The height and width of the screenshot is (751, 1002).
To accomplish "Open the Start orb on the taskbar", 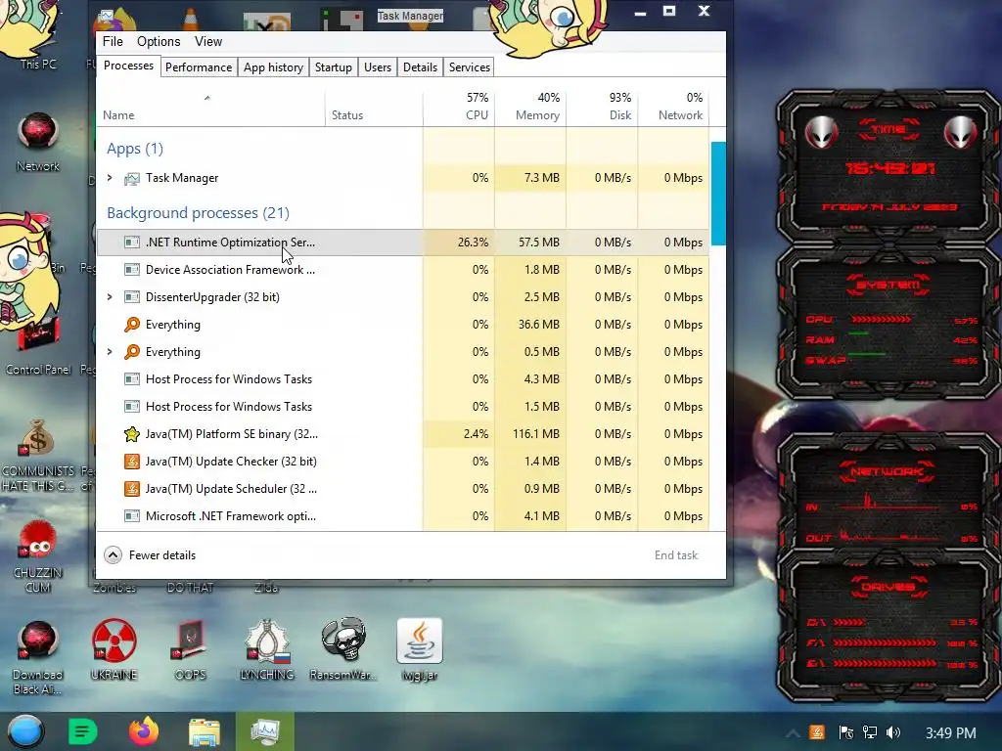I will coord(25,731).
